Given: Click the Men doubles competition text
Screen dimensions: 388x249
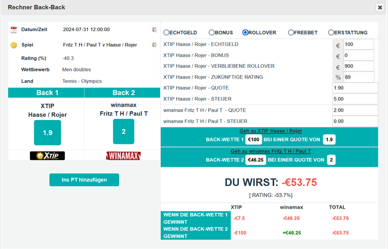Looking at the screenshot, I should (77, 70).
